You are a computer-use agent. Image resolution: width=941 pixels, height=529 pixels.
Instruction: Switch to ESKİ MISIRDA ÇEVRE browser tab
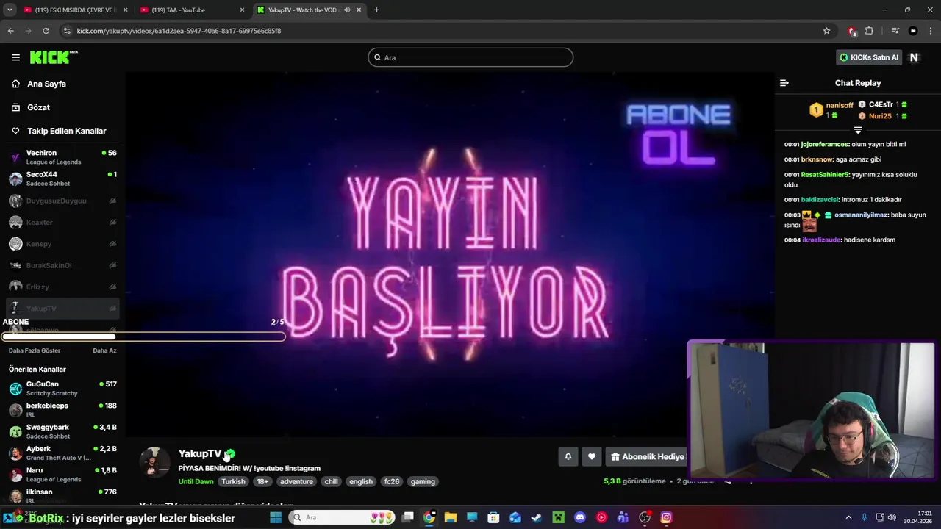(74, 10)
